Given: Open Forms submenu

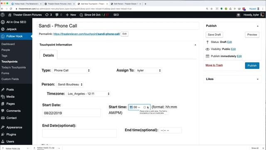Looking at the screenshot, I should click(5, 73).
